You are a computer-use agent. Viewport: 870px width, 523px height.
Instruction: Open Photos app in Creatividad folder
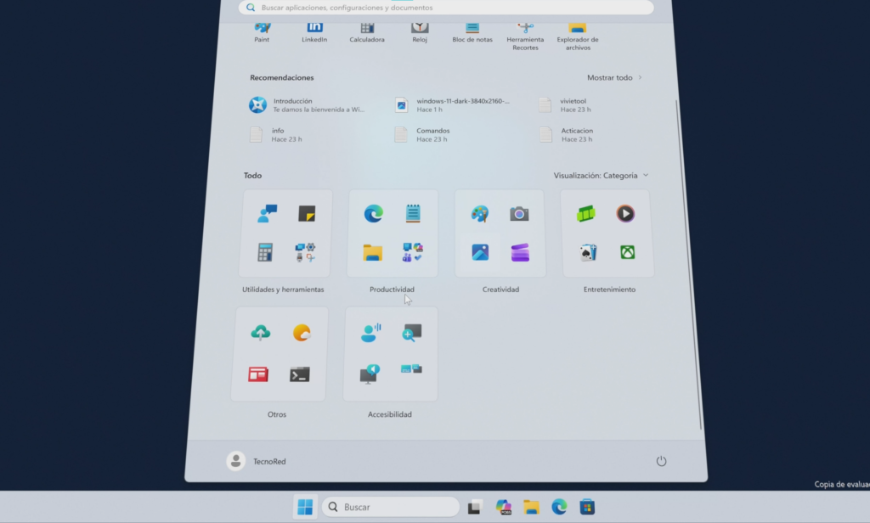(x=480, y=252)
